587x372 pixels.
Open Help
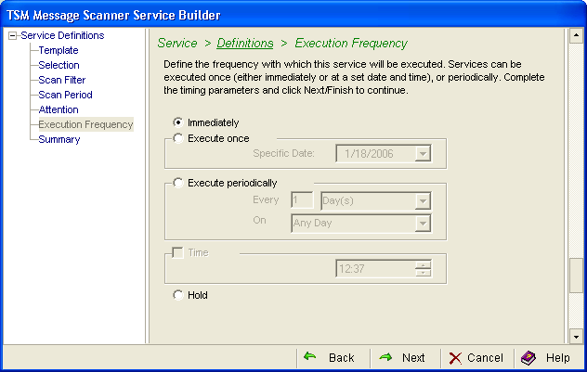pyautogui.click(x=548, y=358)
